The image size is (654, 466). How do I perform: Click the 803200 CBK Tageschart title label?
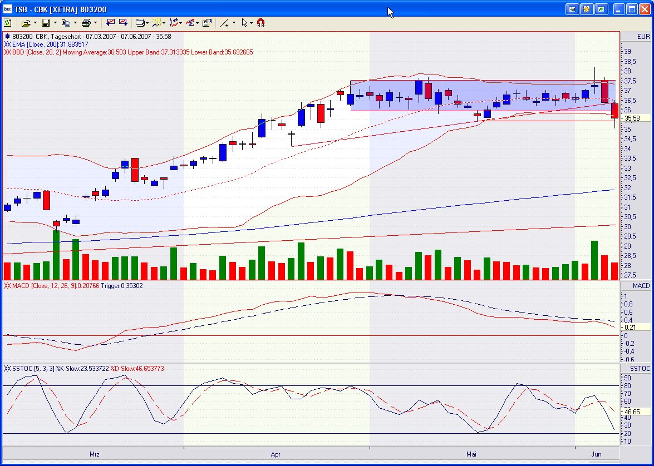coord(87,37)
